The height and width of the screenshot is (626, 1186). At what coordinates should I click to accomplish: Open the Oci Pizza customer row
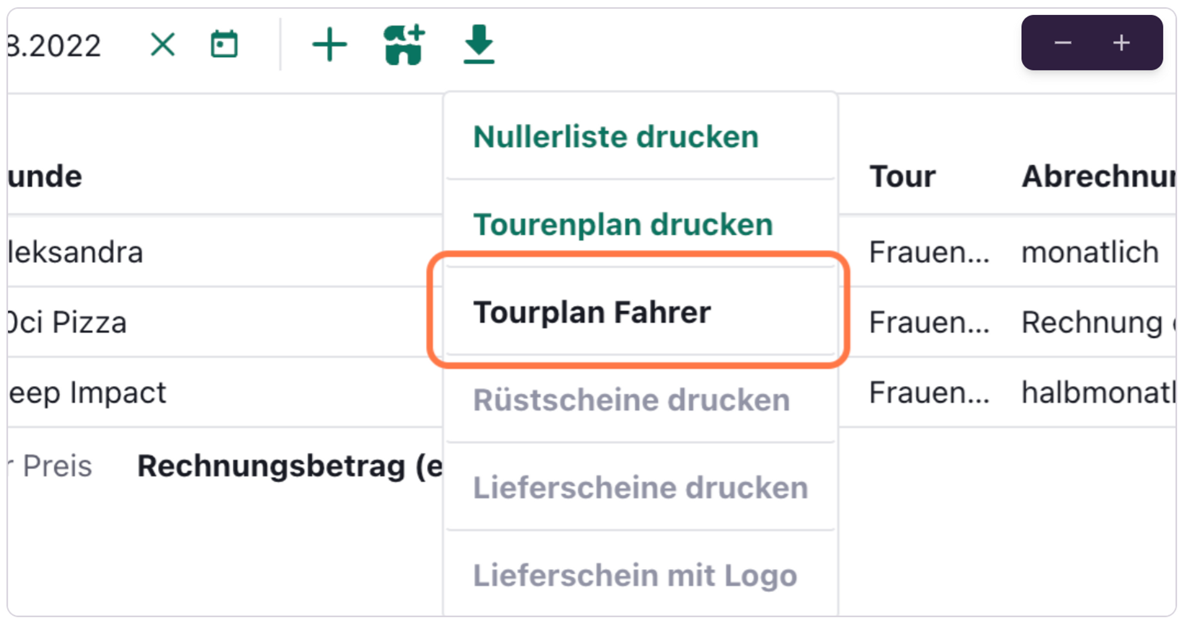tap(68, 323)
